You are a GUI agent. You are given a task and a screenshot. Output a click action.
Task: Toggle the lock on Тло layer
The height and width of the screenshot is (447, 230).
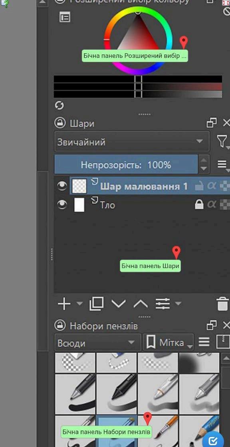click(199, 204)
